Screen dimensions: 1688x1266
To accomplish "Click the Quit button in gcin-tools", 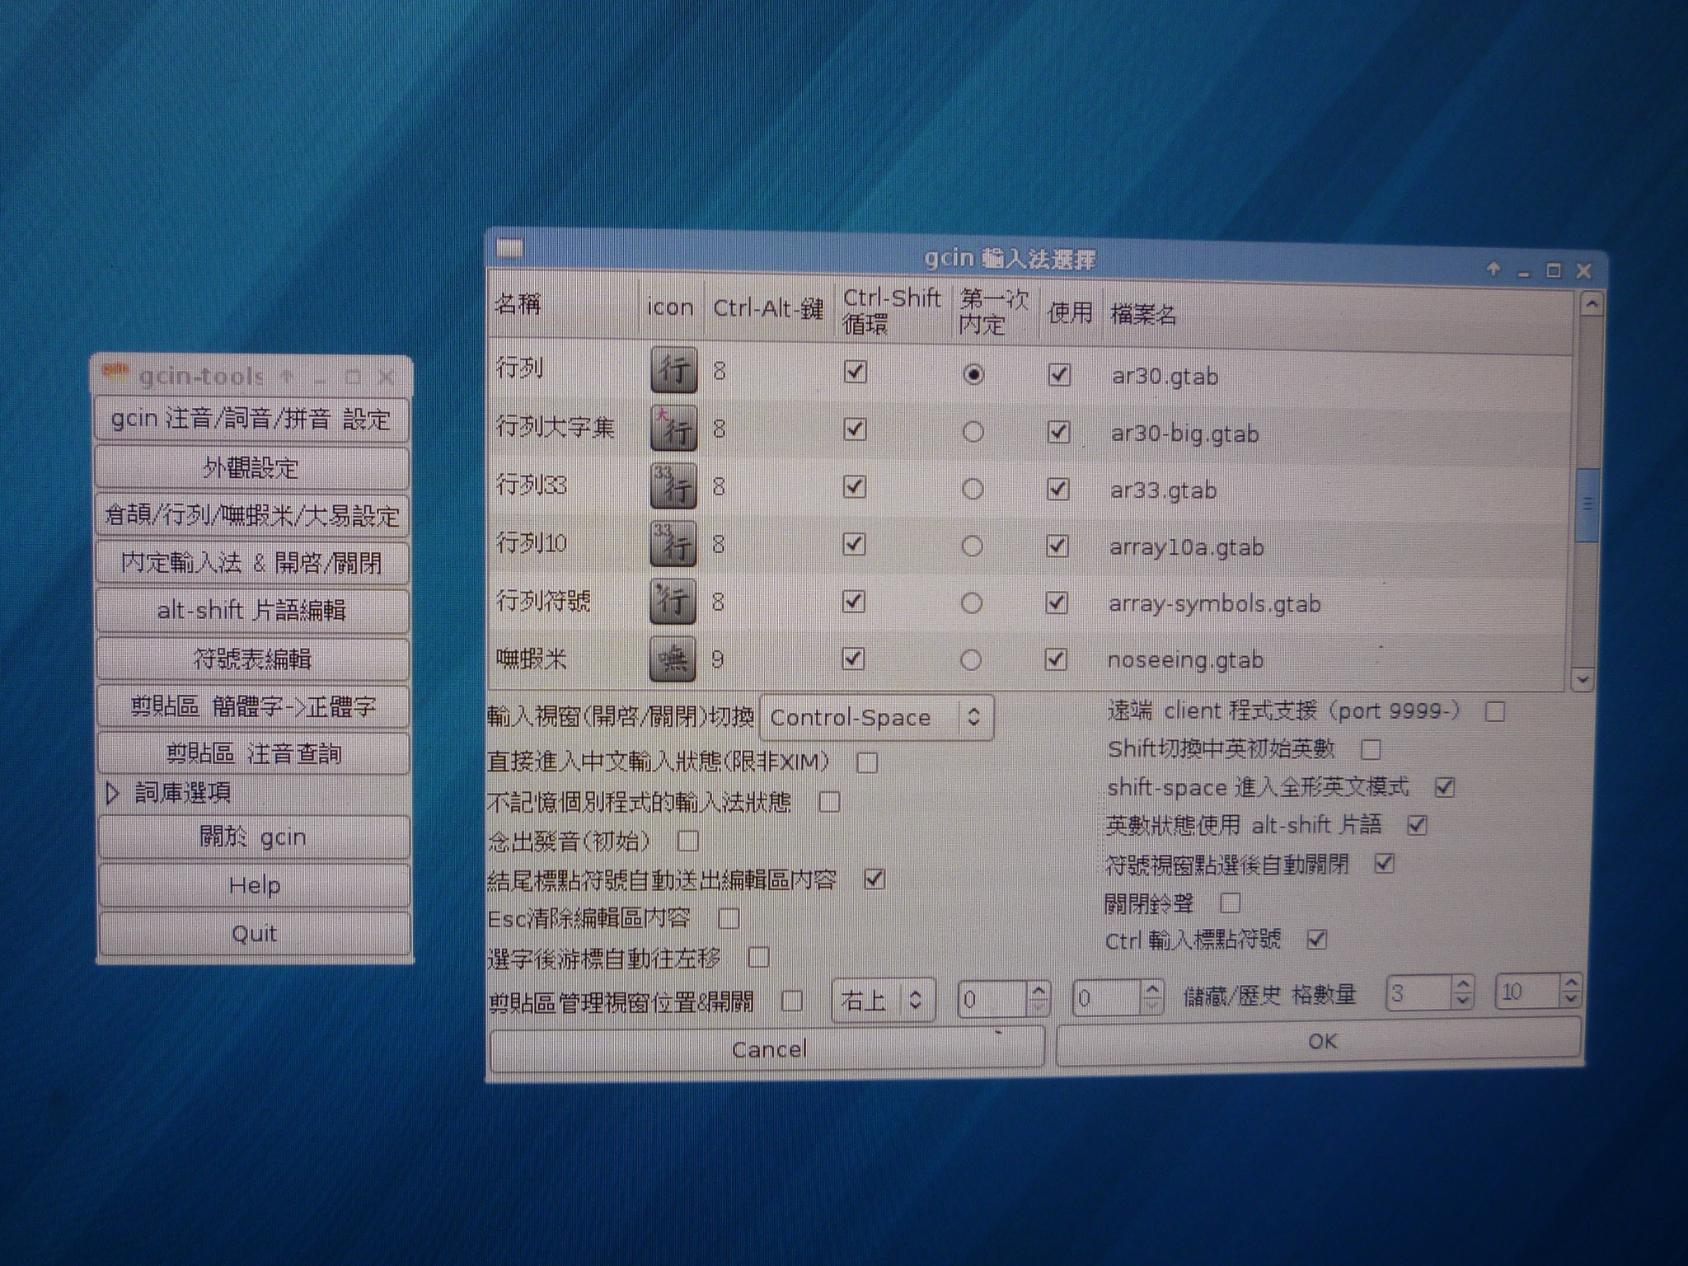I will coord(255,934).
